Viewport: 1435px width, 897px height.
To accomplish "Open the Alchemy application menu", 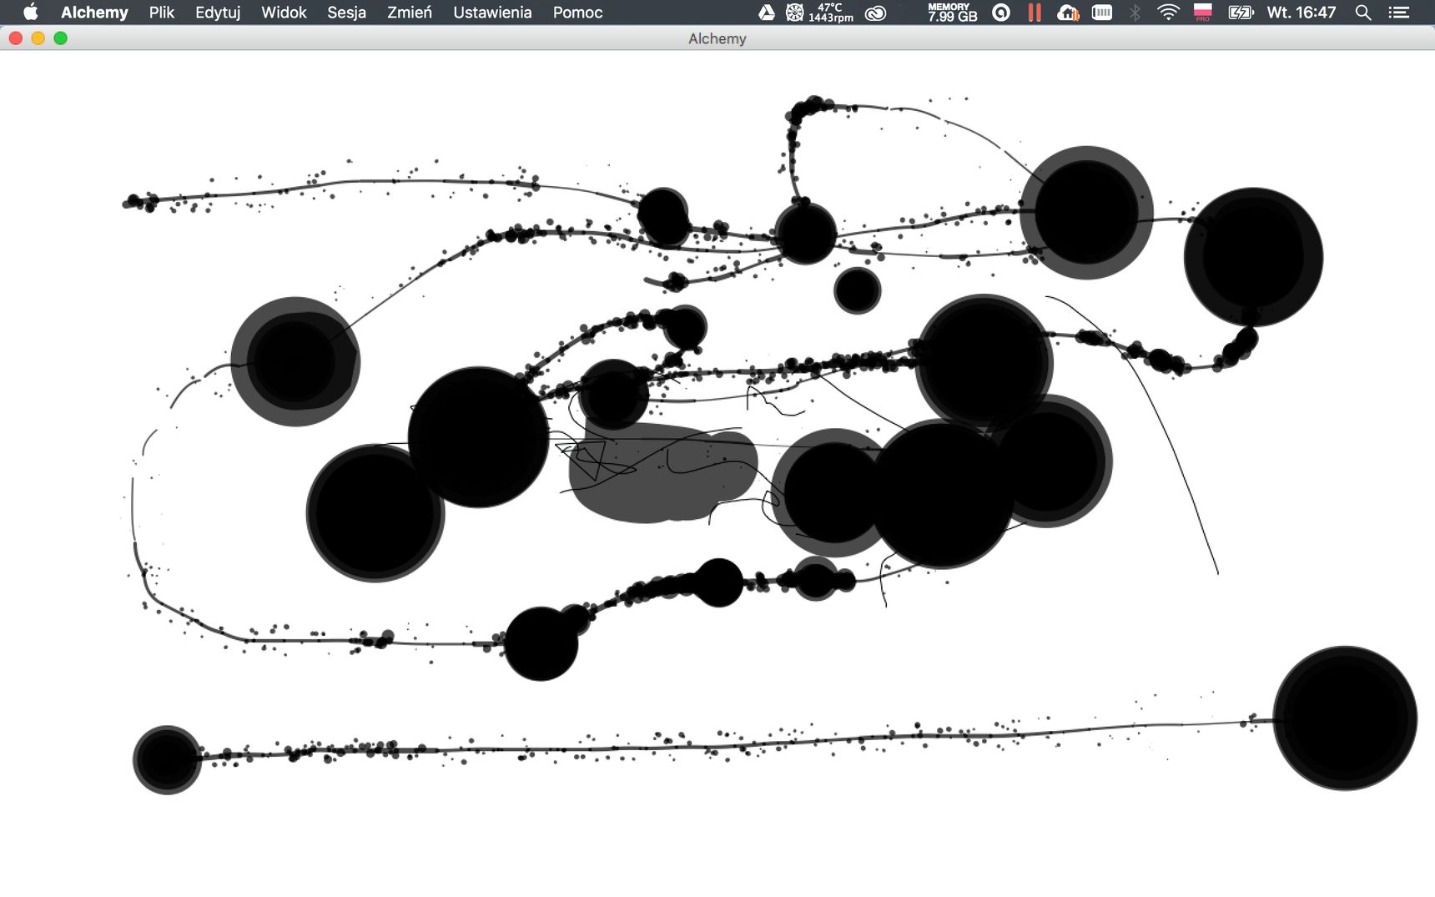I will pyautogui.click(x=94, y=12).
